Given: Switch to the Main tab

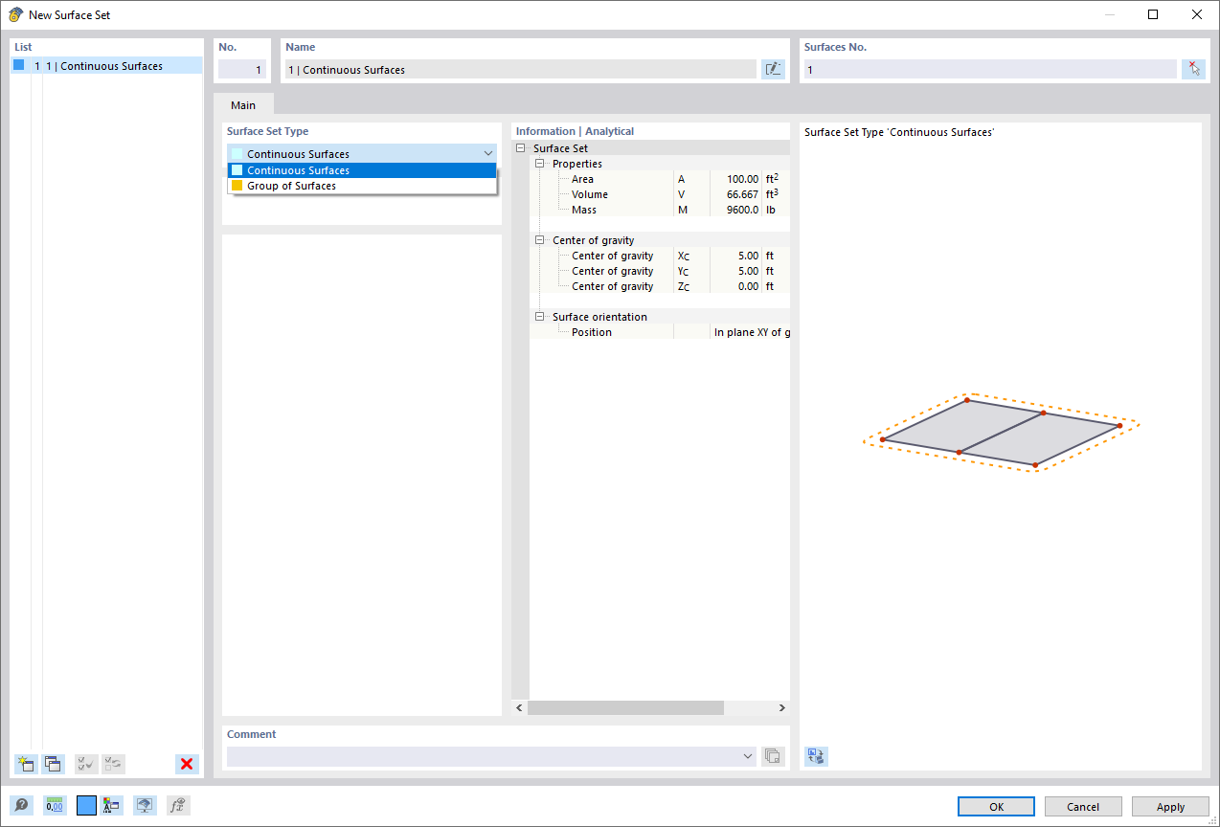Looking at the screenshot, I should tap(243, 105).
